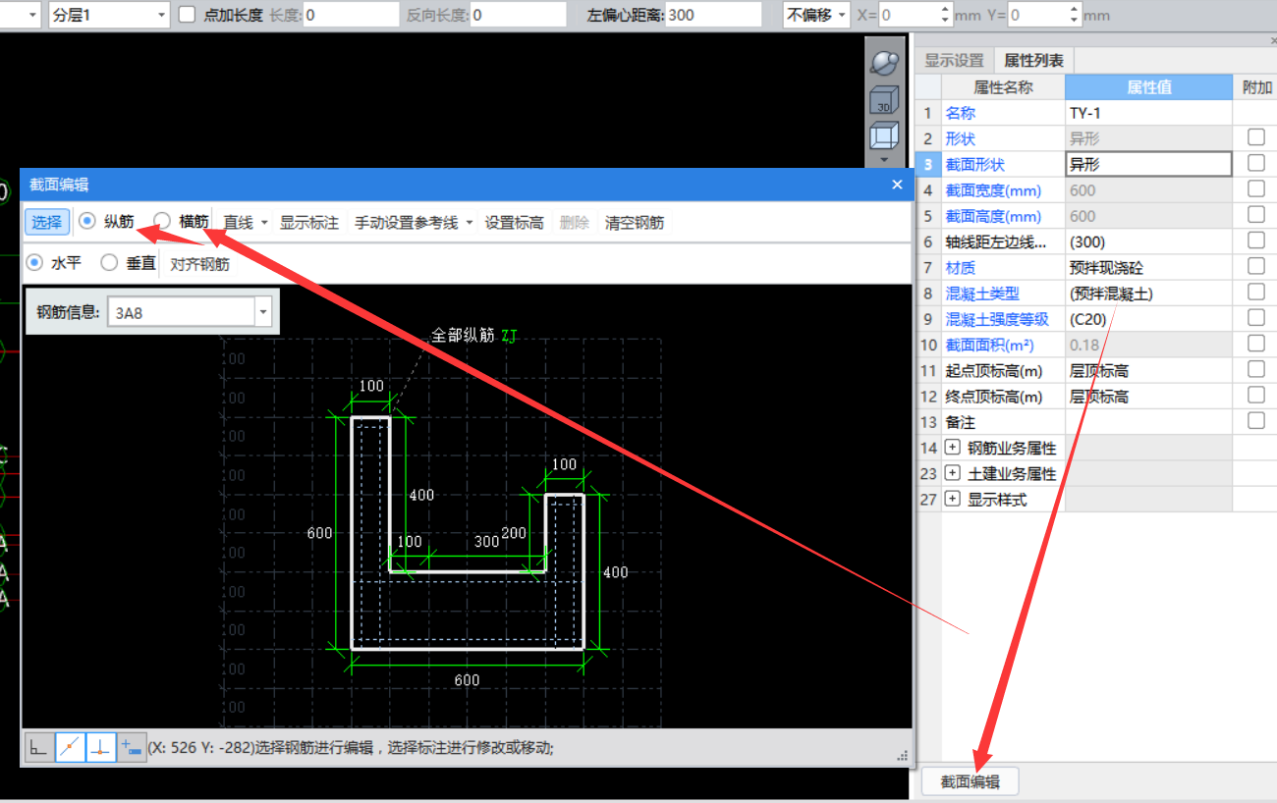Choose the 水平 alignment radio
Viewport: 1277px width, 803px height.
34,262
